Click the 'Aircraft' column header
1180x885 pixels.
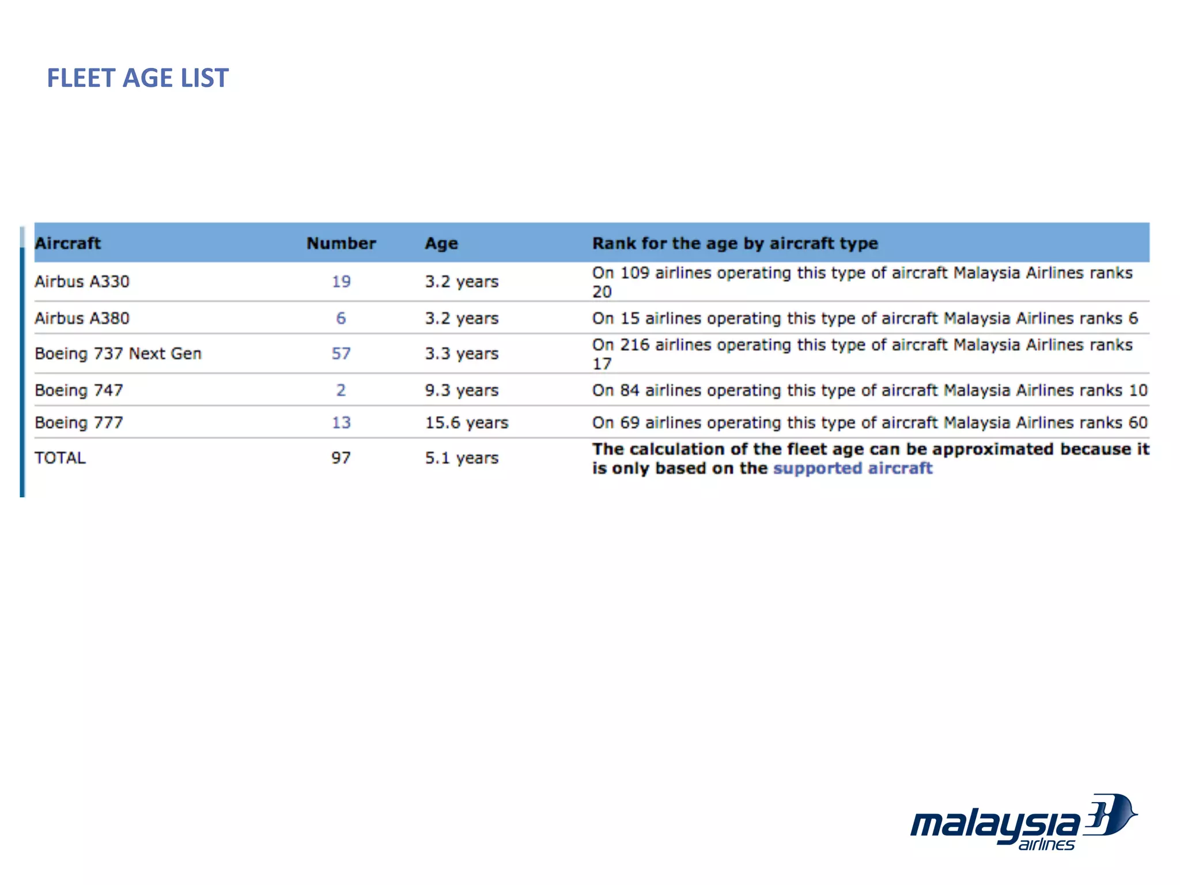tap(67, 243)
